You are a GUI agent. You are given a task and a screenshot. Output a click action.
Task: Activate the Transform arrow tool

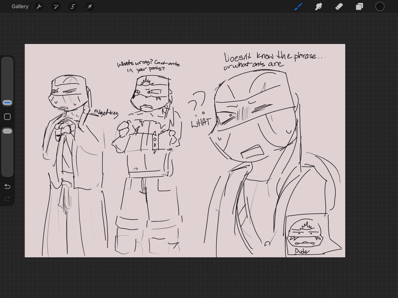click(89, 7)
